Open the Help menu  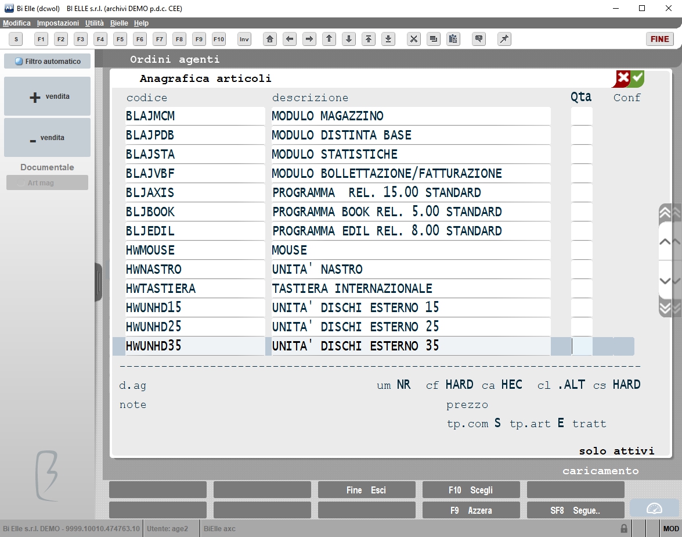coord(141,23)
